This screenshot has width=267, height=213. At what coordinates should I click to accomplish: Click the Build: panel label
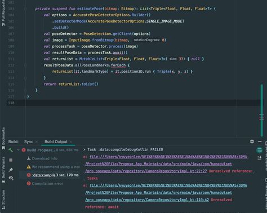click(x=14, y=141)
